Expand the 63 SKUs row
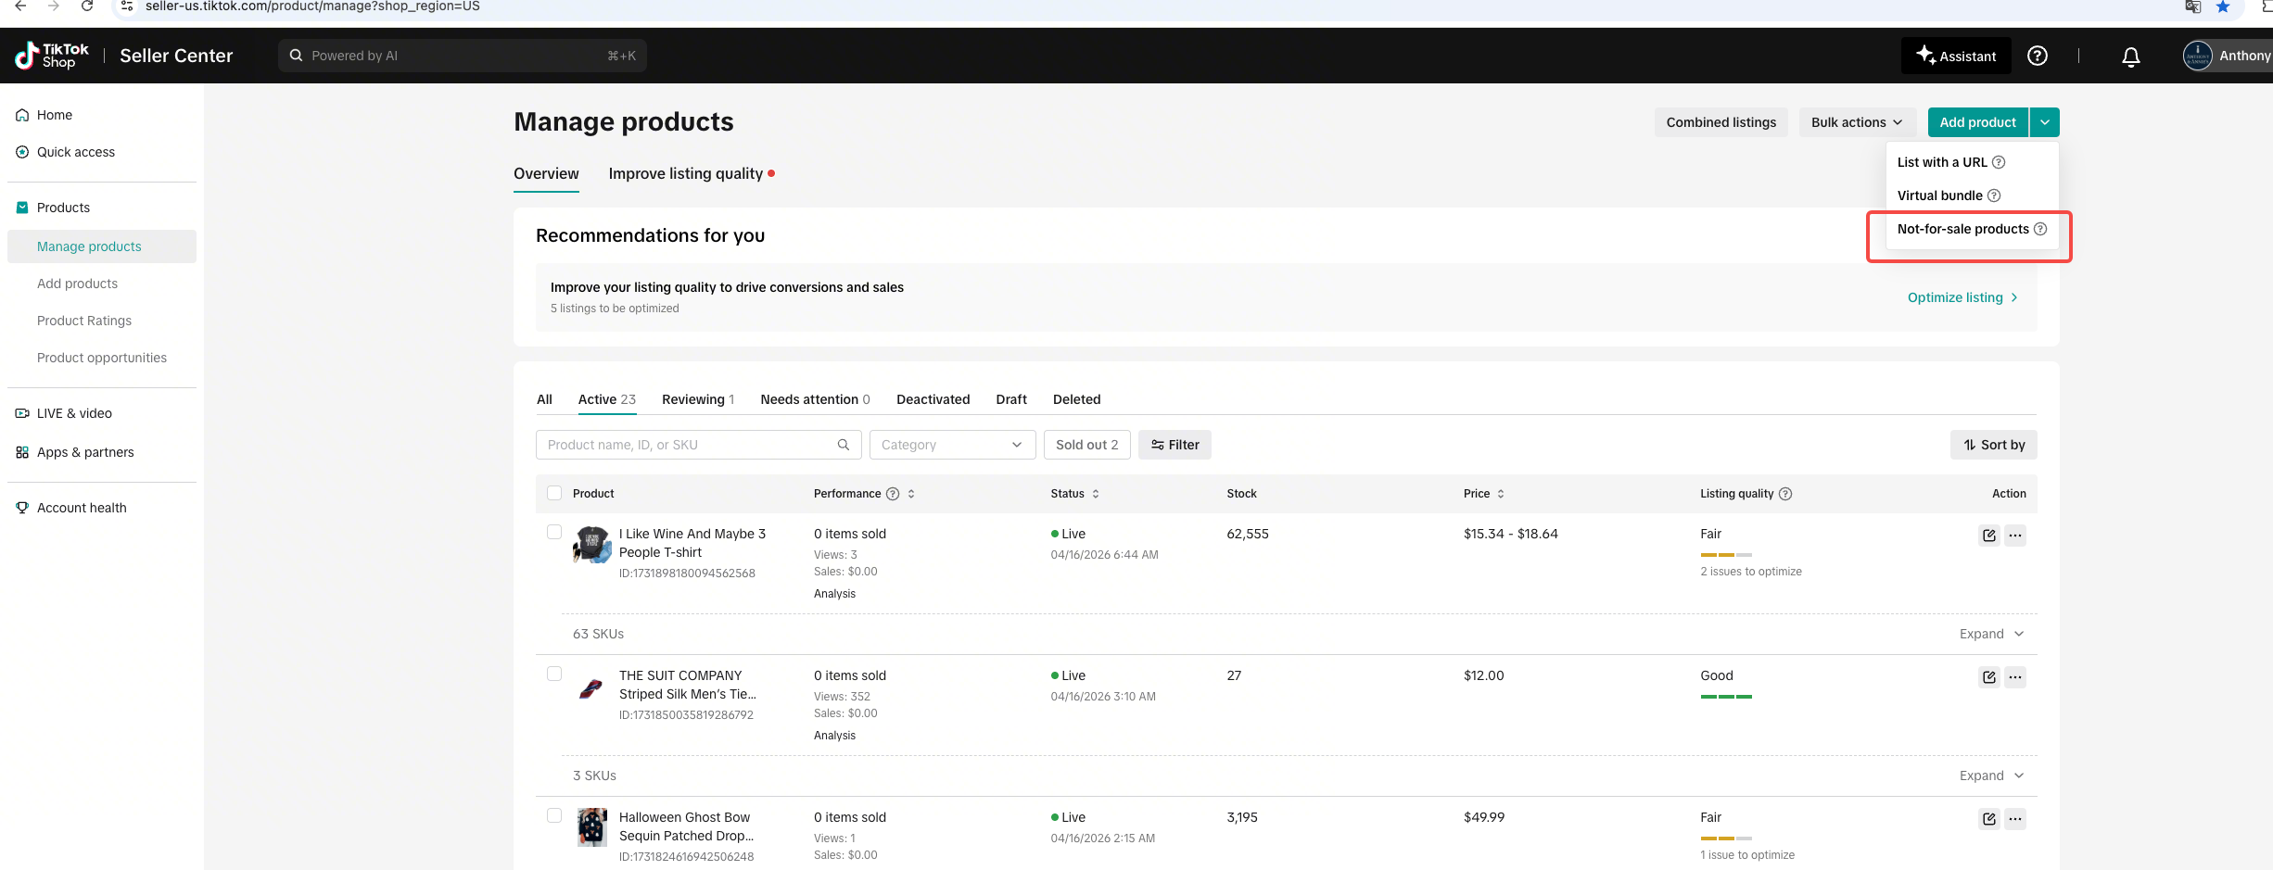Screen dimensions: 2273x870 [1991, 634]
